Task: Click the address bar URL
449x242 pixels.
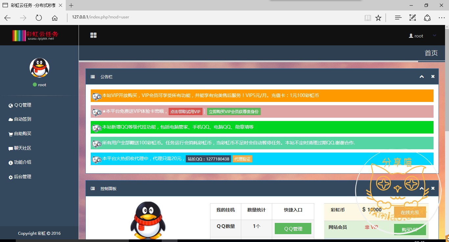Action: pos(101,17)
